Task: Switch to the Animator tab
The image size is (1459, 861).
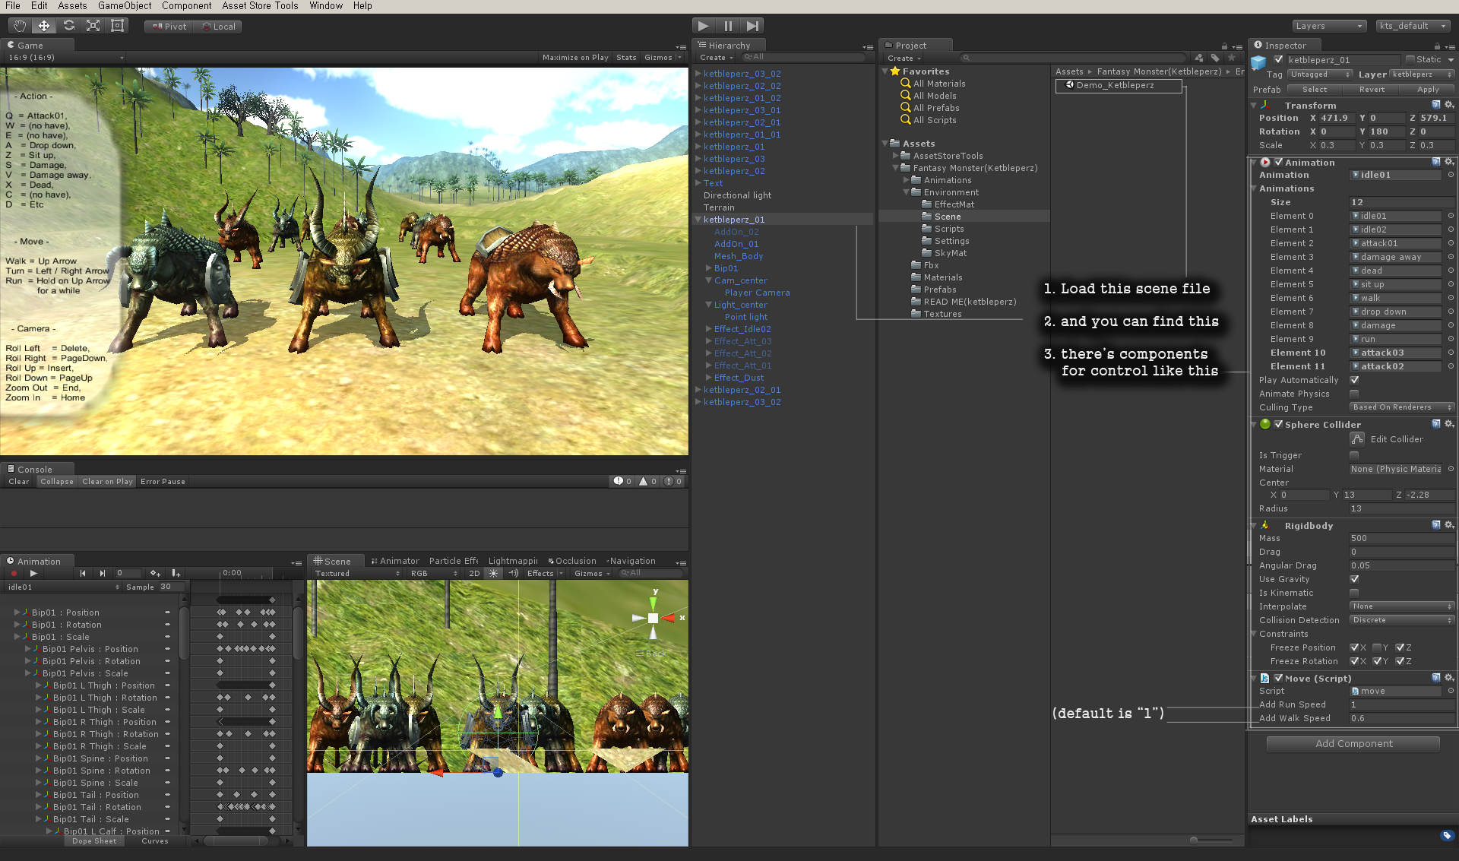Action: tap(394, 562)
